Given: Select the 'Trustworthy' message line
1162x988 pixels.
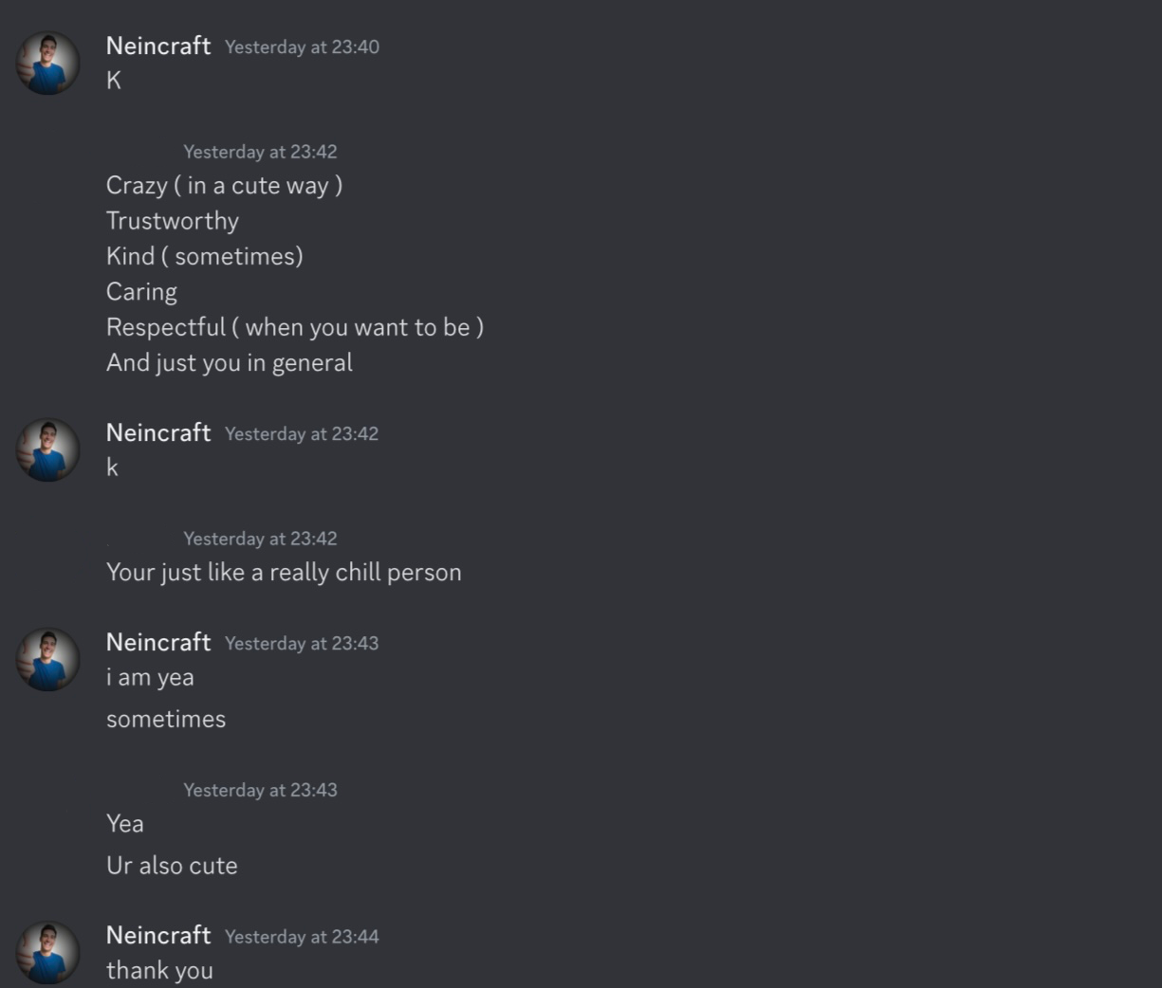Looking at the screenshot, I should pyautogui.click(x=173, y=221).
